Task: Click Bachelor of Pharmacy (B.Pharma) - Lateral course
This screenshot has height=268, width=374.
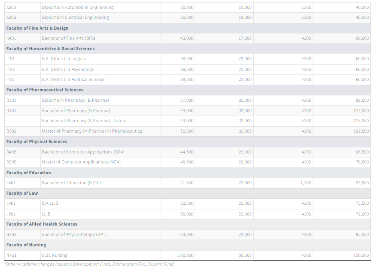Action: [85, 121]
